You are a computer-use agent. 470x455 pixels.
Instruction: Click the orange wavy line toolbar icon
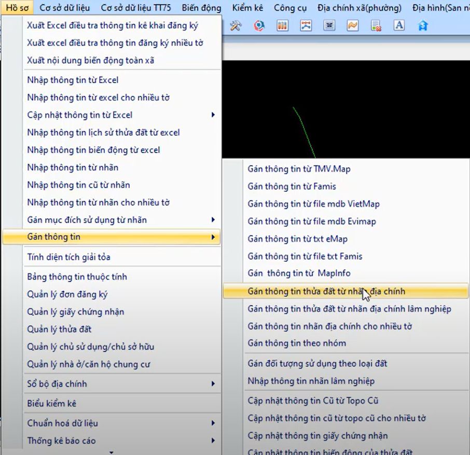tap(353, 25)
